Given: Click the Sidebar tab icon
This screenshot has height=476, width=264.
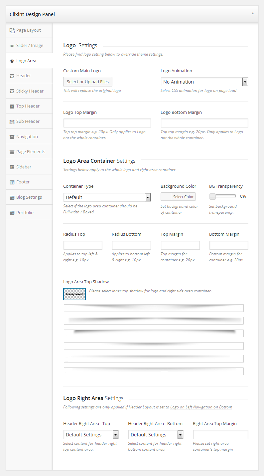Looking at the screenshot, I should click(x=12, y=167).
